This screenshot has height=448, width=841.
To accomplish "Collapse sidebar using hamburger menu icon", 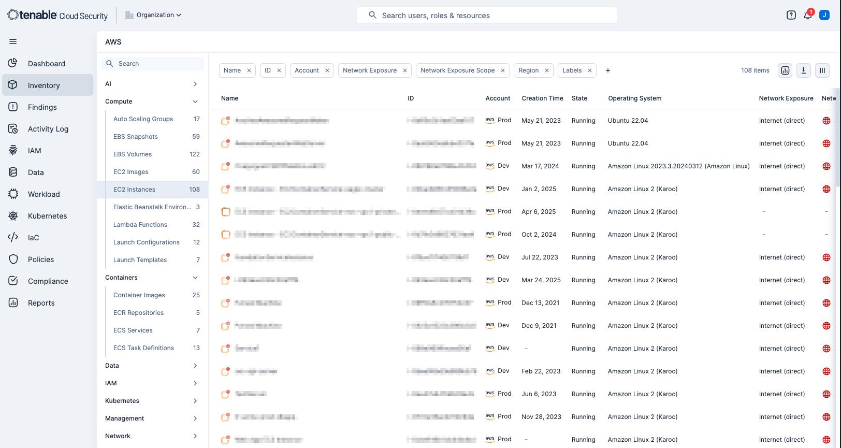I will (x=13, y=41).
